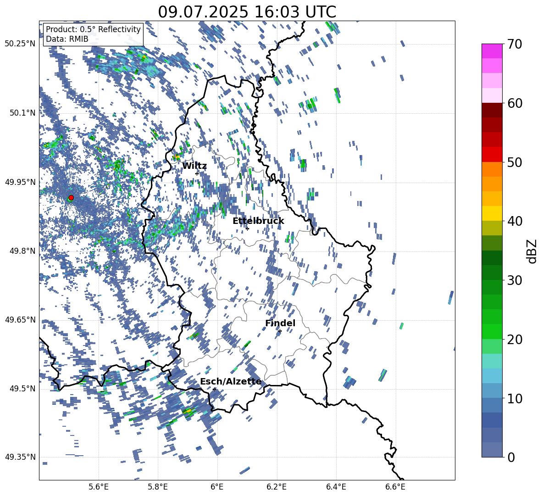This screenshot has height=496, width=543.
Task: Click the 30 label on the colorbar
Action: (x=514, y=280)
